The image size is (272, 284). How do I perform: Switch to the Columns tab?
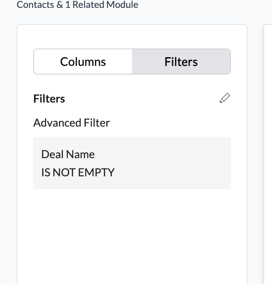click(83, 62)
